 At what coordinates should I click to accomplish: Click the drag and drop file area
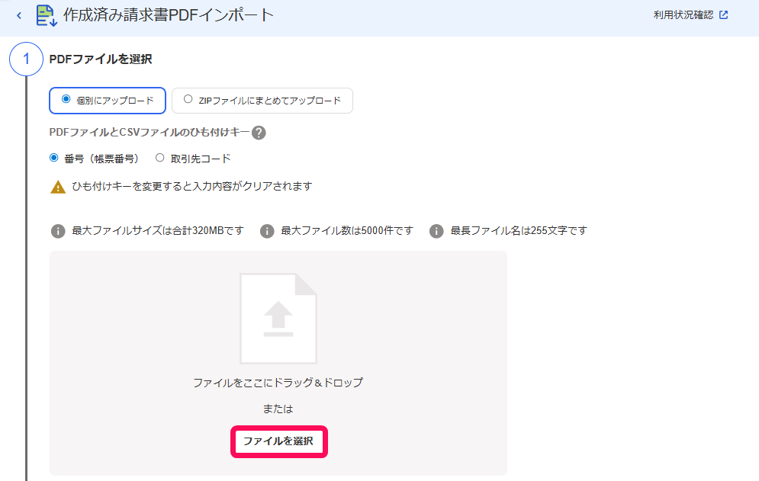point(278,363)
